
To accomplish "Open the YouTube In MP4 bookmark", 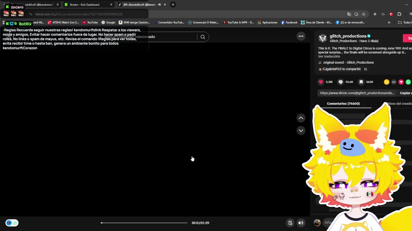I will click(x=239, y=22).
